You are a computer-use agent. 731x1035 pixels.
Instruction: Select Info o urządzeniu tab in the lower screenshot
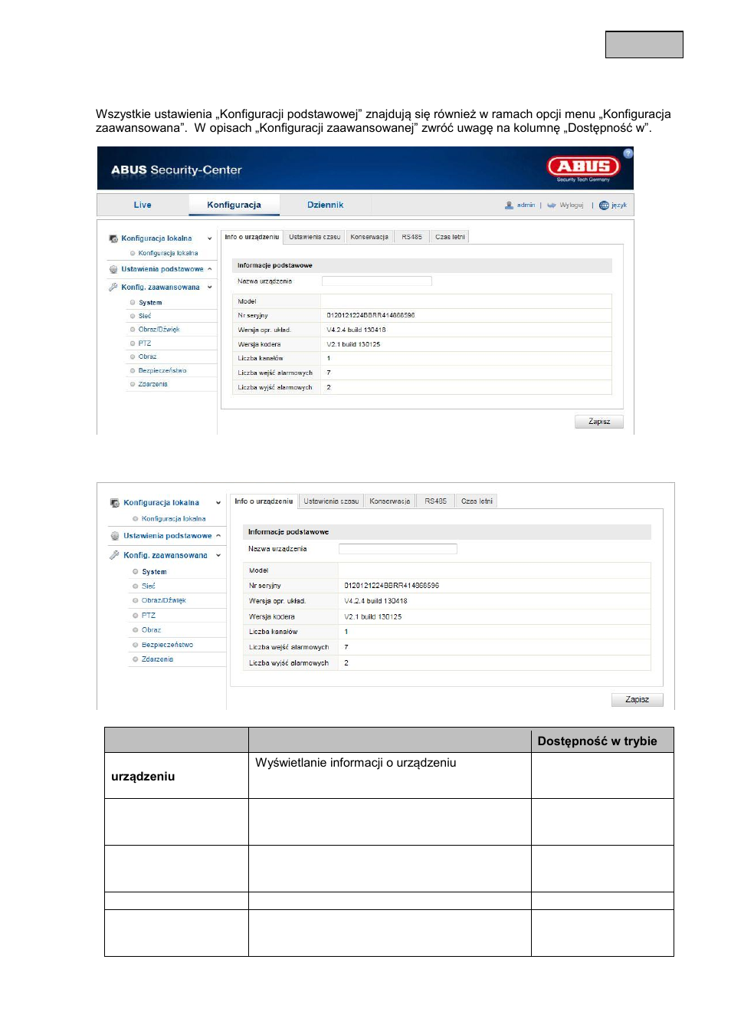click(x=264, y=501)
